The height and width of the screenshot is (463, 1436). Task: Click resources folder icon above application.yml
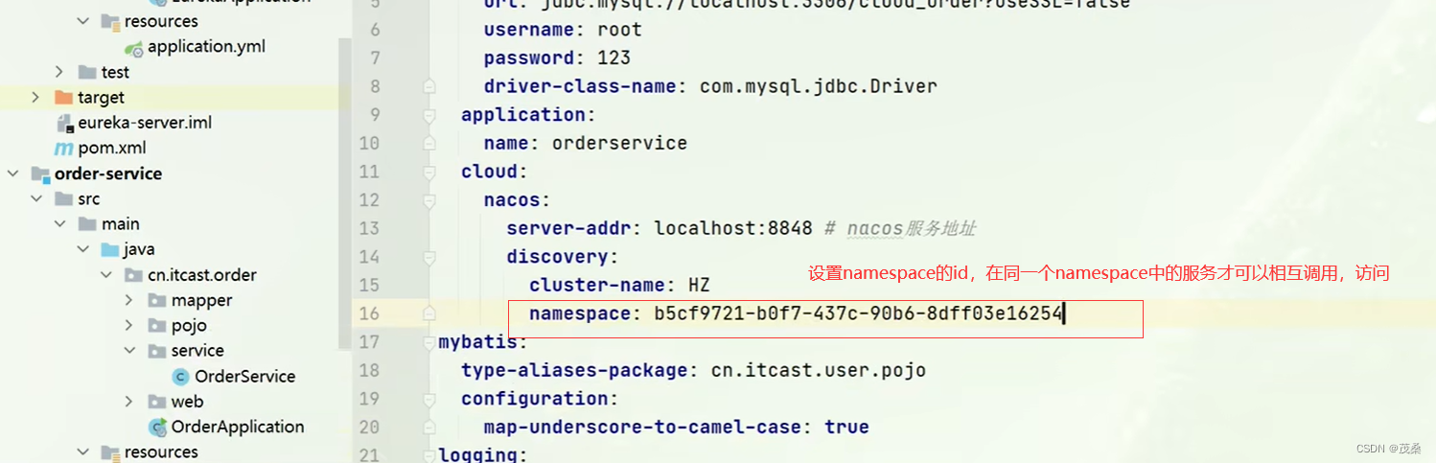(x=110, y=21)
